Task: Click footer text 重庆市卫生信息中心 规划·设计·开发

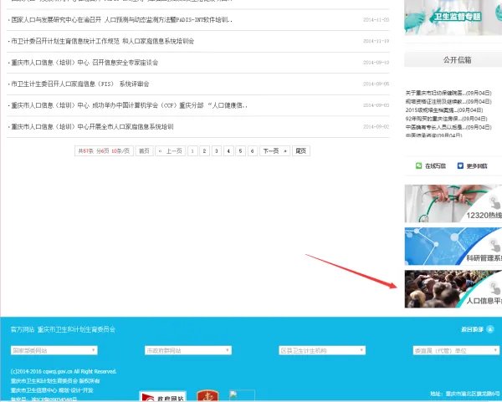Action: (52, 390)
